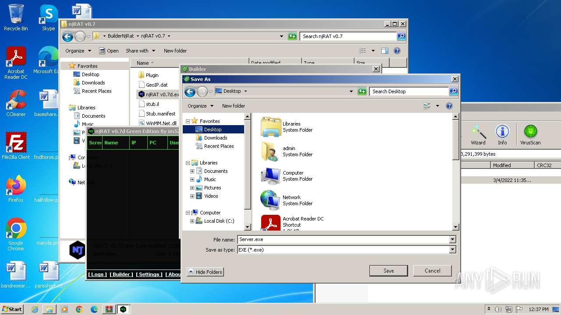
Task: Expand Pictures library in Save As tree
Action: pos(192,188)
